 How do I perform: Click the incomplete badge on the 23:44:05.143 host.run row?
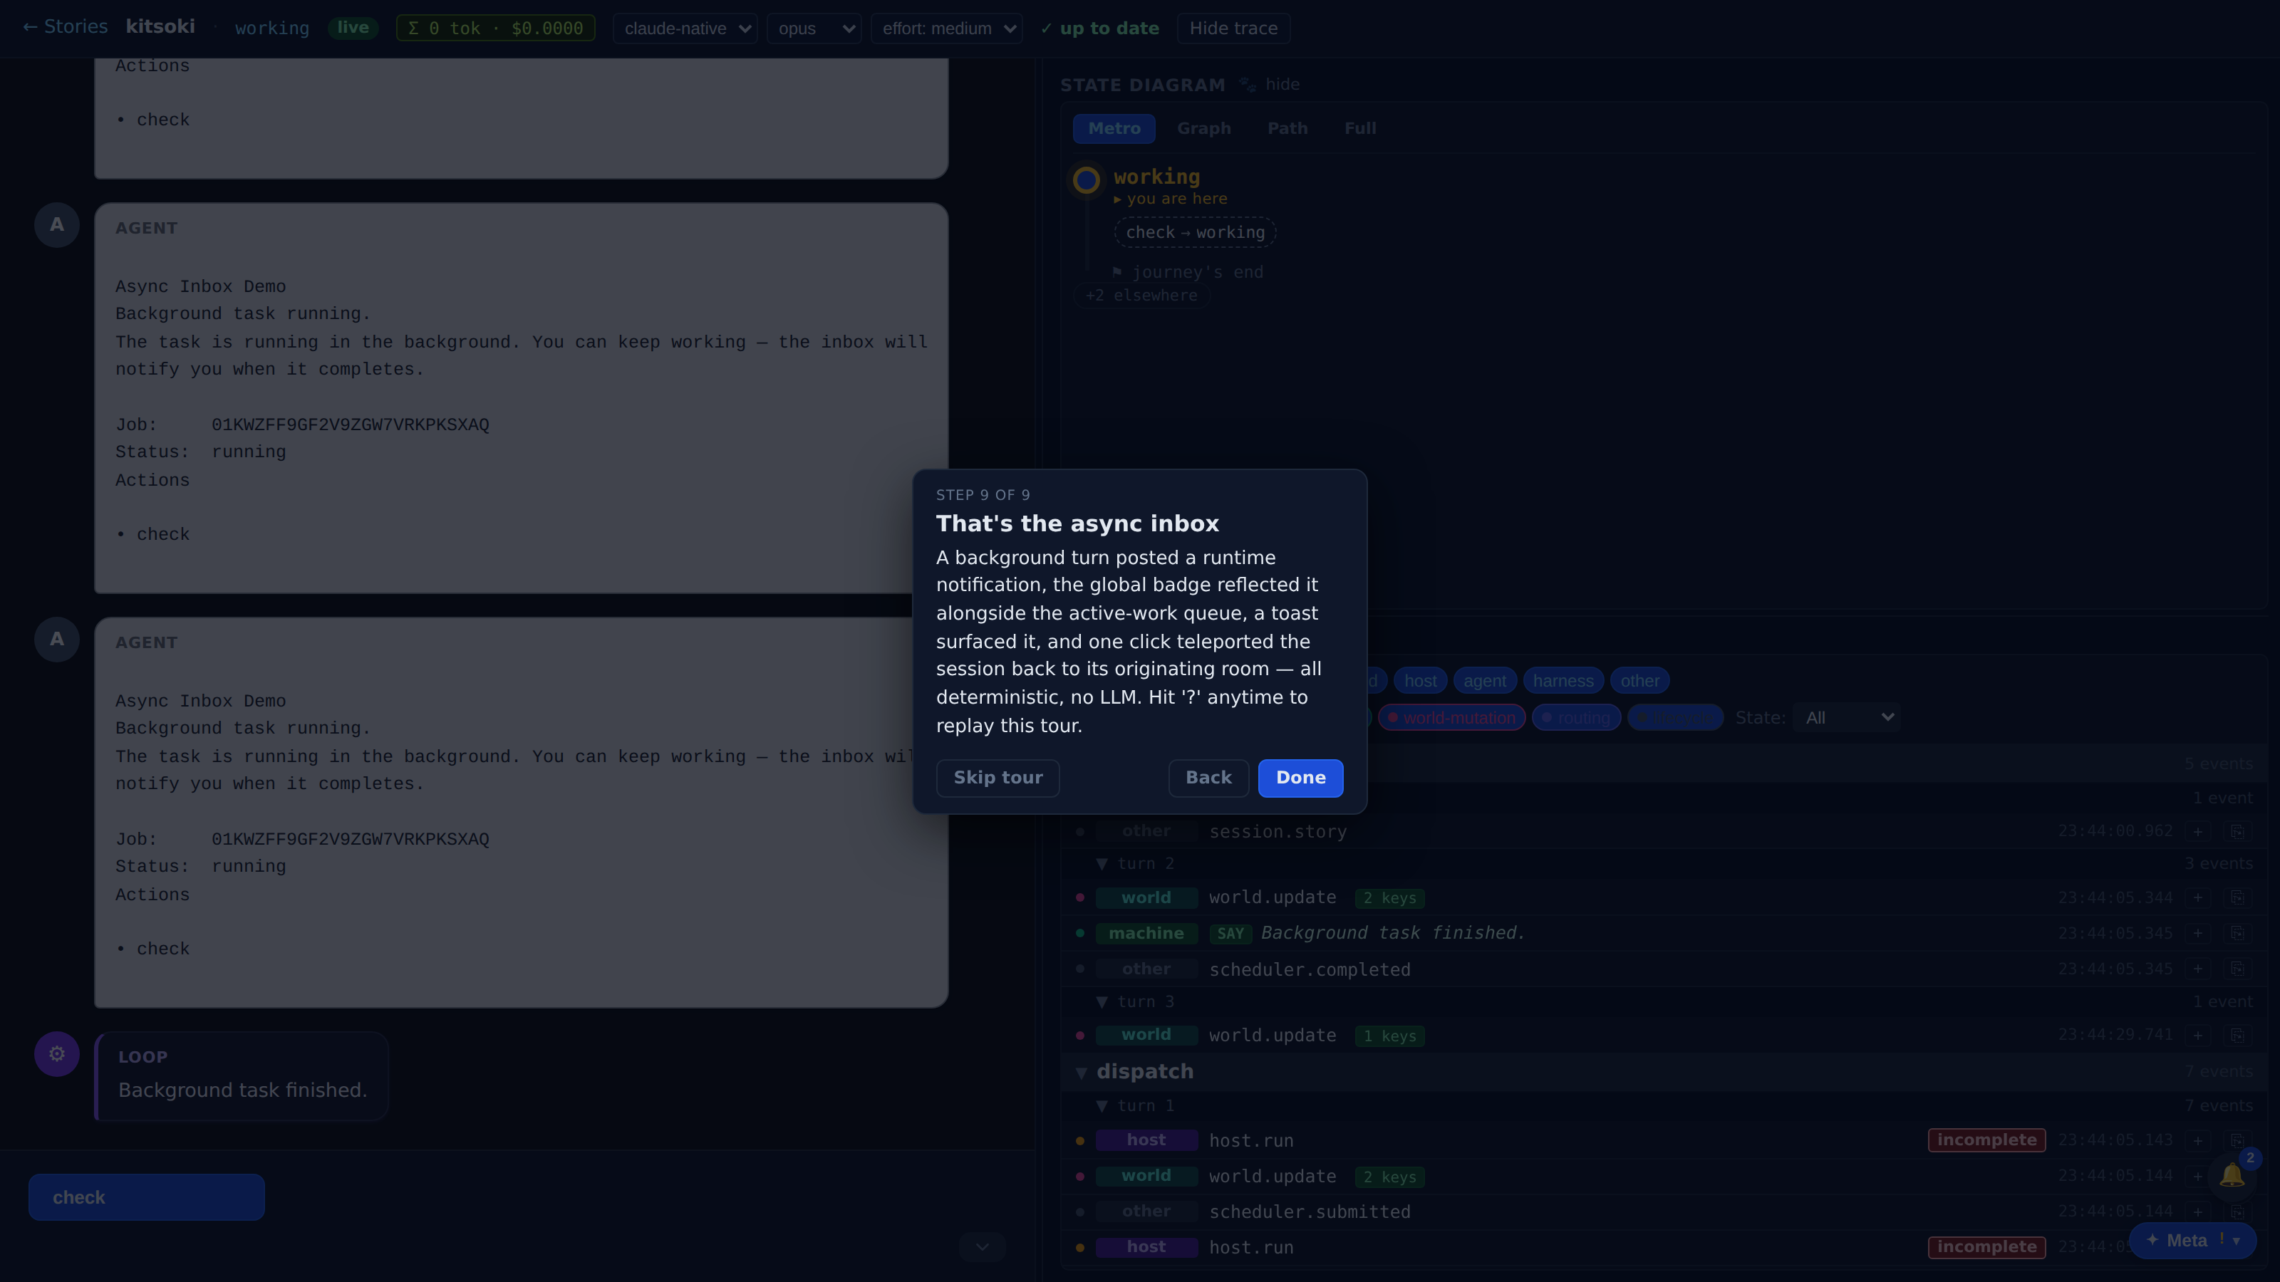[x=1986, y=1140]
